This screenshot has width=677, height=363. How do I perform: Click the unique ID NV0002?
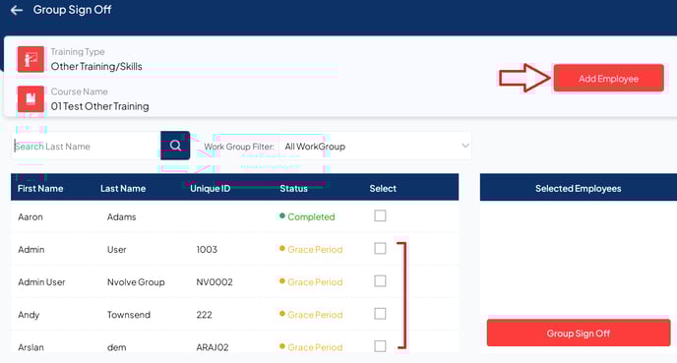(x=215, y=282)
